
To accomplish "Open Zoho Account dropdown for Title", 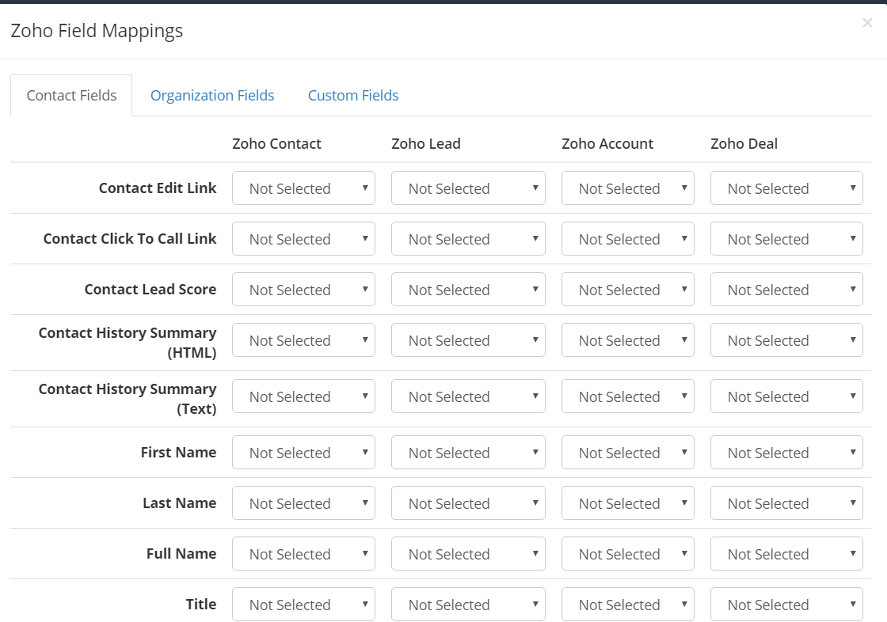I will click(x=628, y=605).
